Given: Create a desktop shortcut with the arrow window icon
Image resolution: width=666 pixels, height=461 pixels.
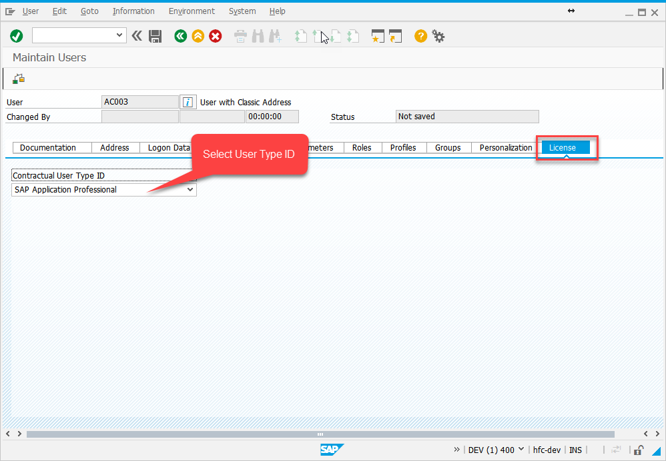Looking at the screenshot, I should tap(396, 36).
